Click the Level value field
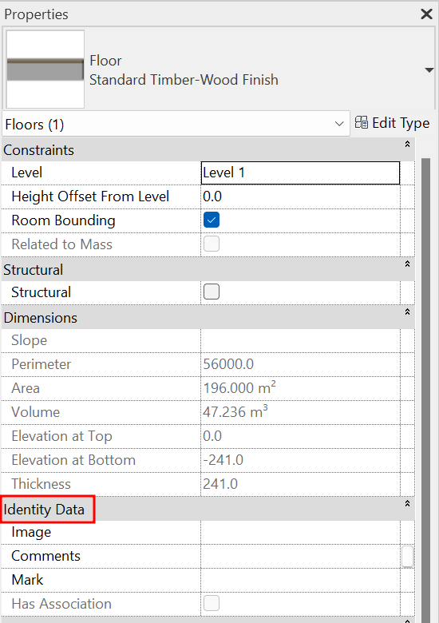Screen dimensions: 439x623 (x=300, y=173)
